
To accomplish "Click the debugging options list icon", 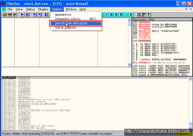I will (x=139, y=15).
